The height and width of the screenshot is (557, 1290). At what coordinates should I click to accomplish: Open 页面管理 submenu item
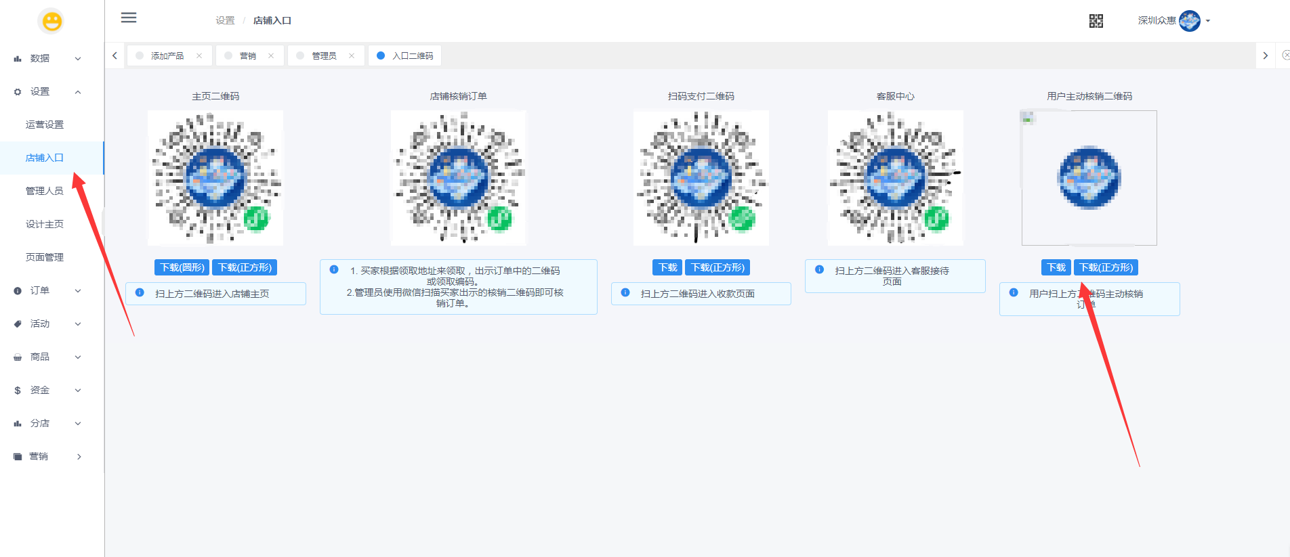[51, 257]
